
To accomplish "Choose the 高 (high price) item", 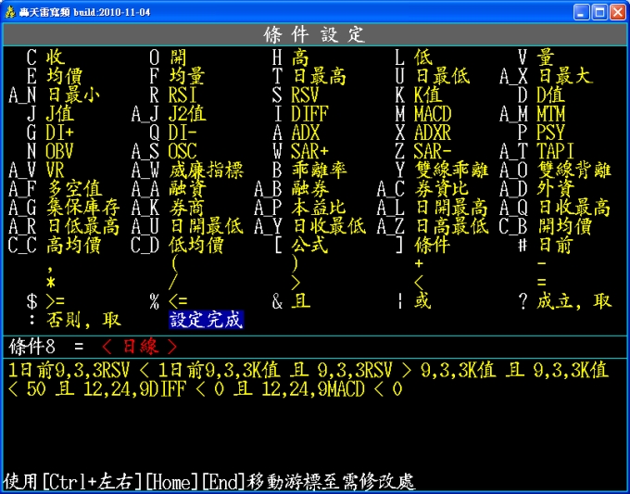I will 300,57.
